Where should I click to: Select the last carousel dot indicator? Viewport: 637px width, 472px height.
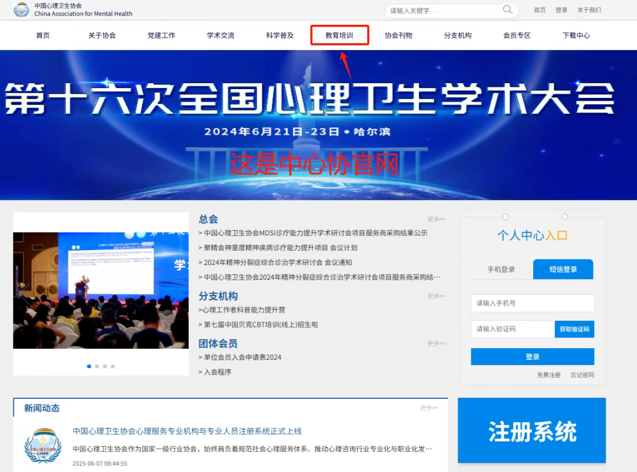[113, 366]
